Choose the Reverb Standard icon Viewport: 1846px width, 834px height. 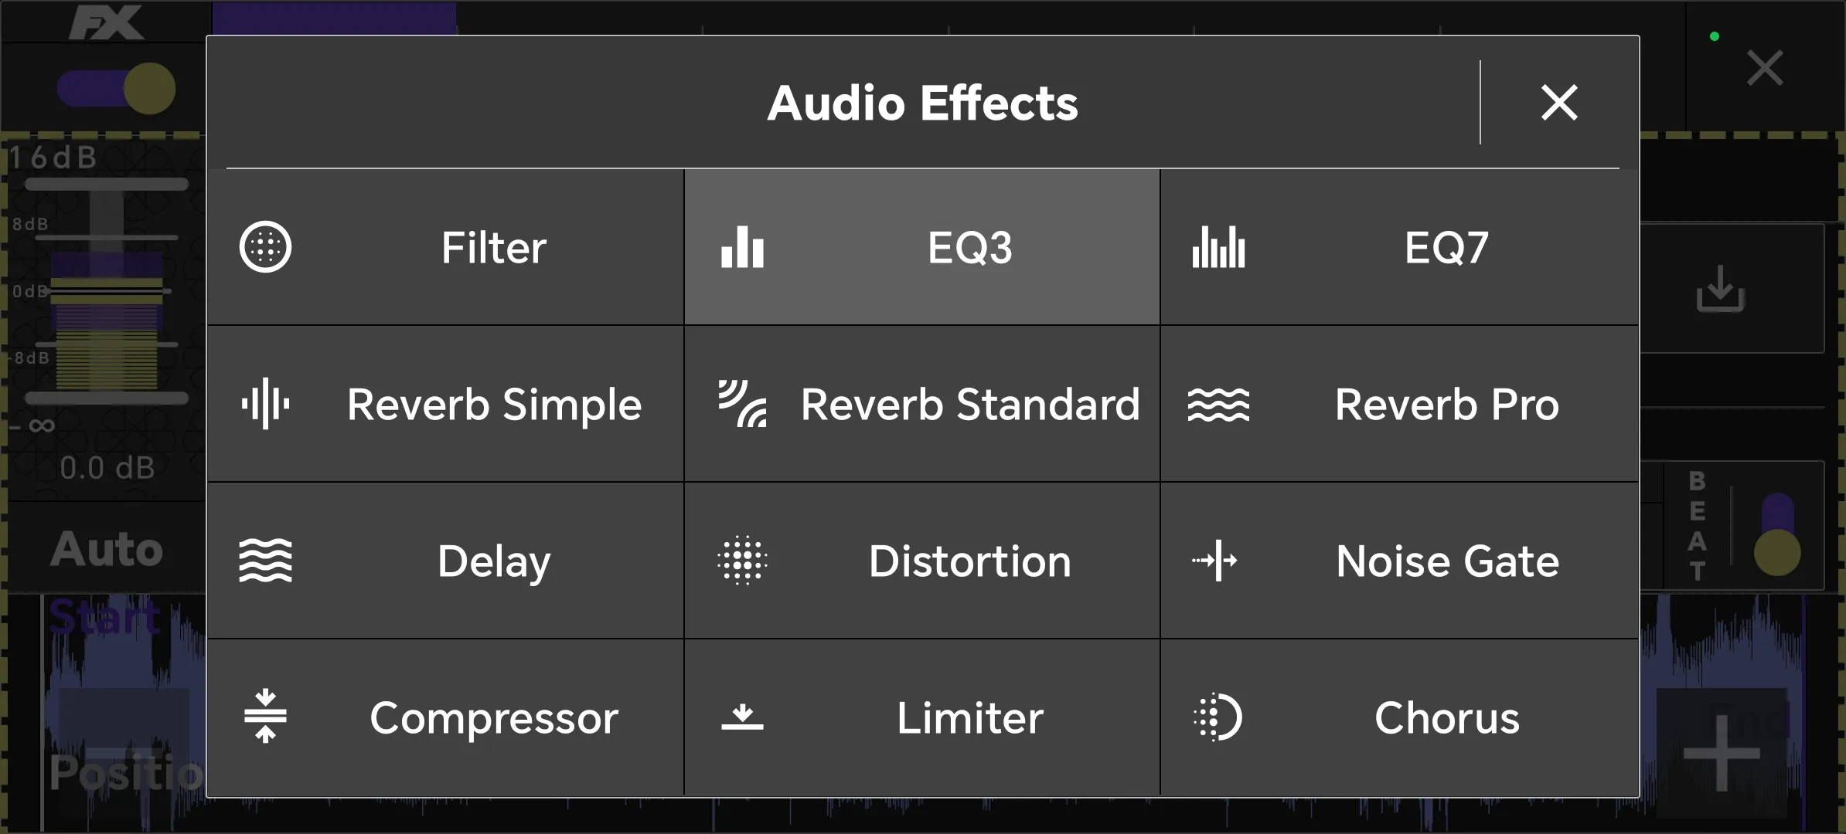pyautogui.click(x=742, y=403)
